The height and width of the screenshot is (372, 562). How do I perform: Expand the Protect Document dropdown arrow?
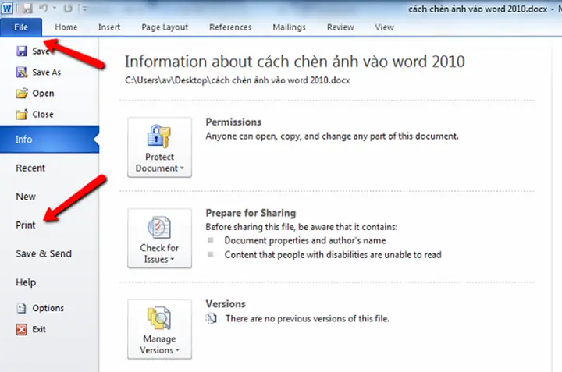[182, 168]
